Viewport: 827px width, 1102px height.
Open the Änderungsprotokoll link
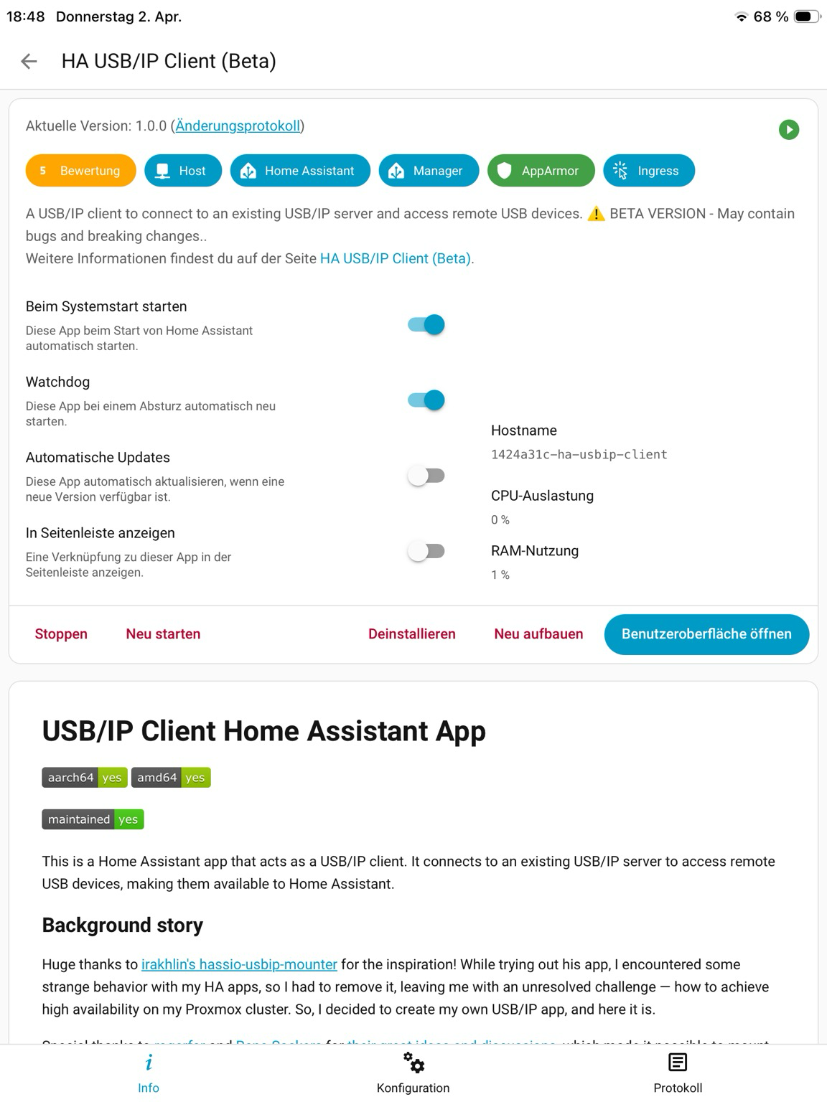click(238, 126)
